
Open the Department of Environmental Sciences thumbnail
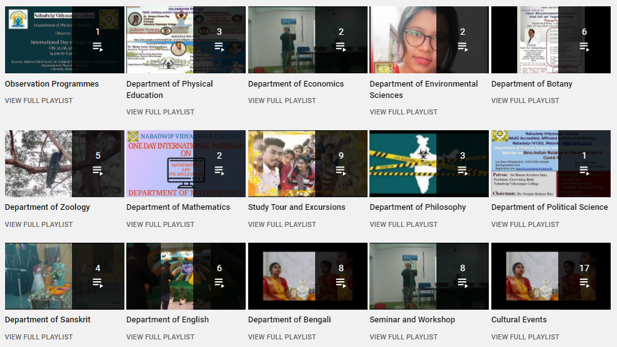point(429,40)
